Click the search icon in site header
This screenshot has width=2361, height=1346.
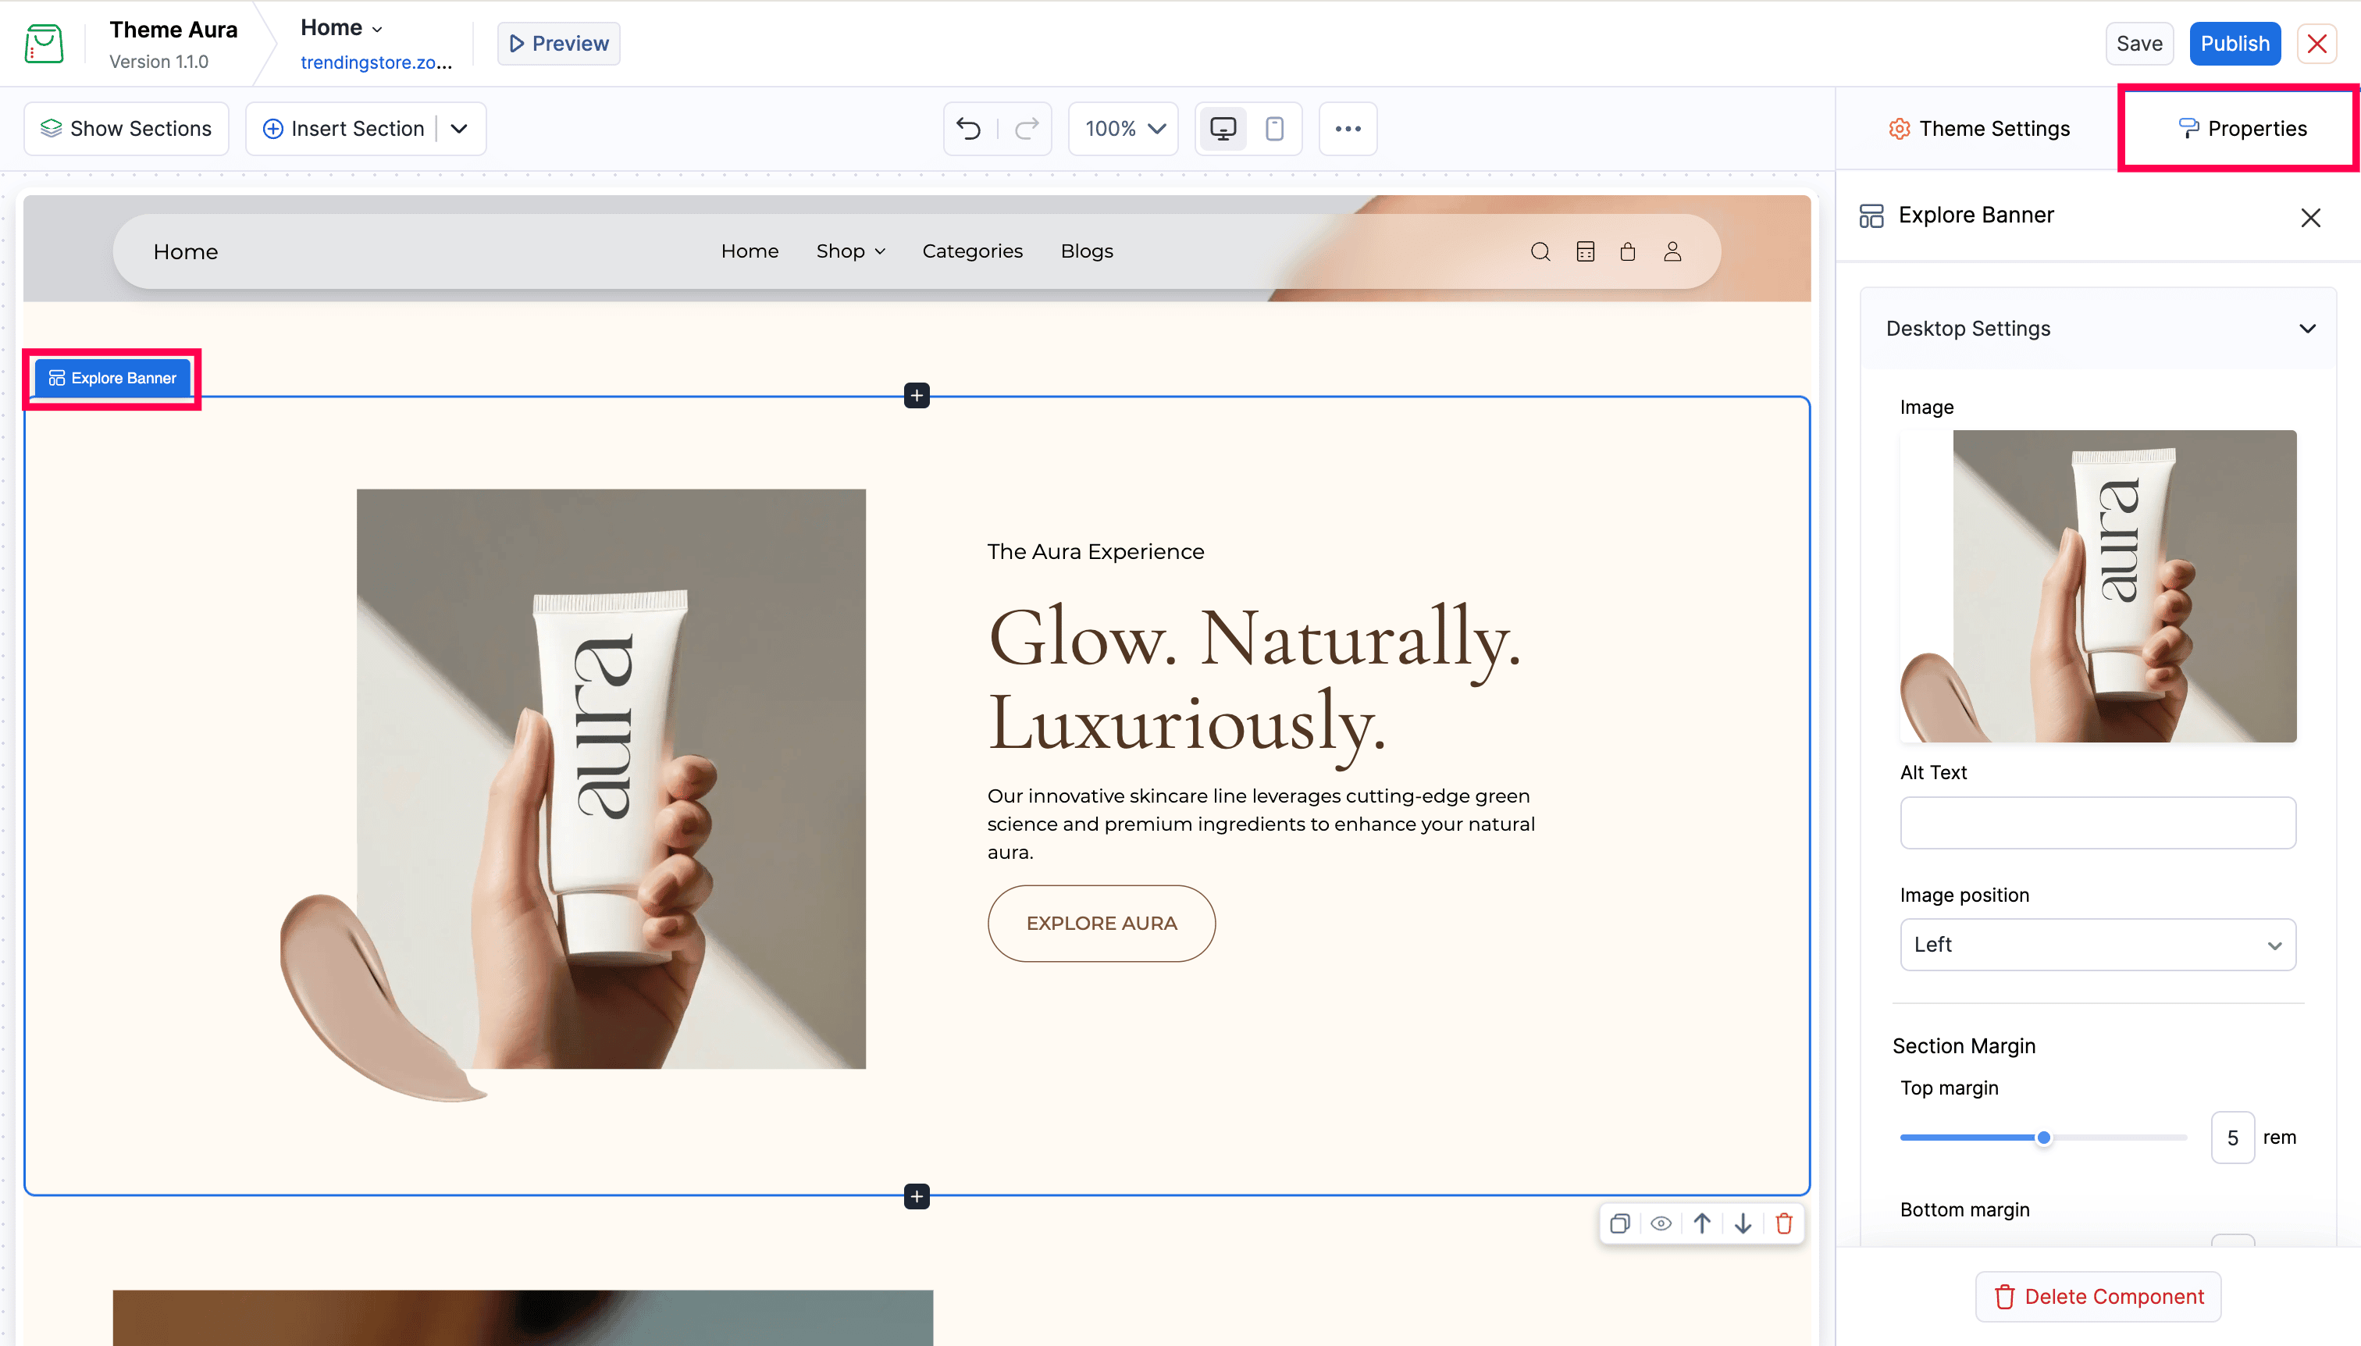pyautogui.click(x=1540, y=251)
